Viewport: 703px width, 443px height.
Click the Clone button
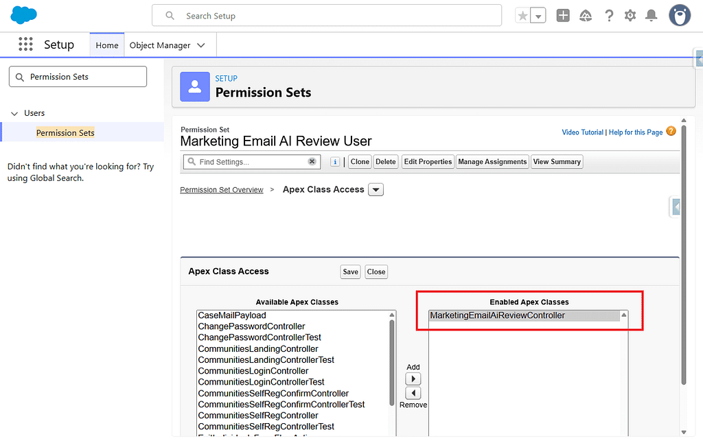coord(360,162)
